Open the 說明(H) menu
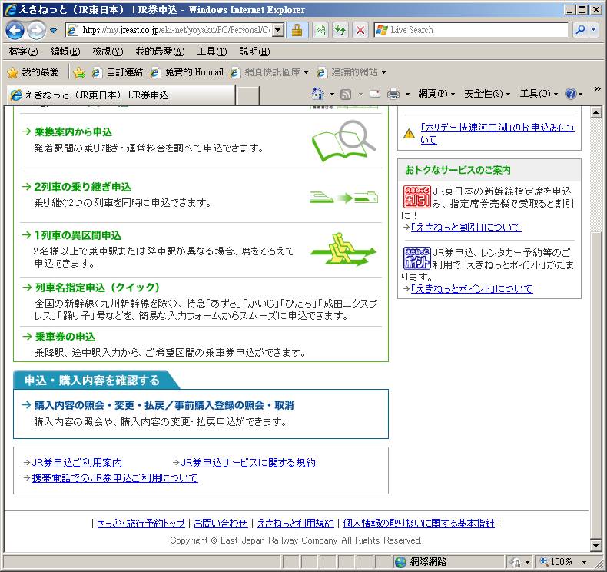Image resolution: width=607 pixels, height=572 pixels. click(x=254, y=51)
